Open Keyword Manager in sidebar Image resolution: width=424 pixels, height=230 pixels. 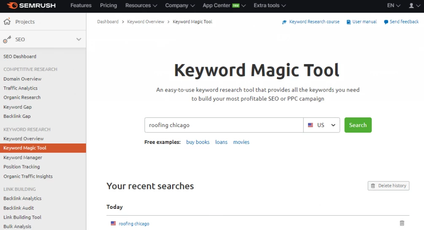23,157
